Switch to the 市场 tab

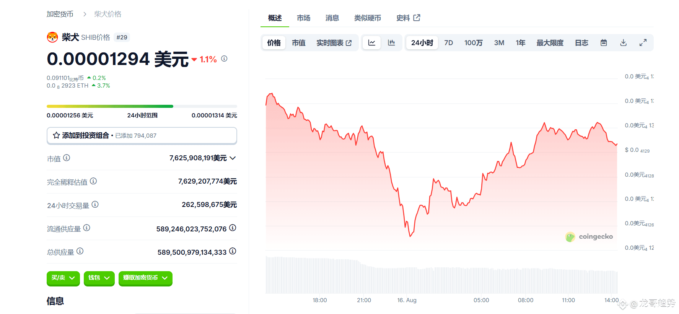coord(303,18)
